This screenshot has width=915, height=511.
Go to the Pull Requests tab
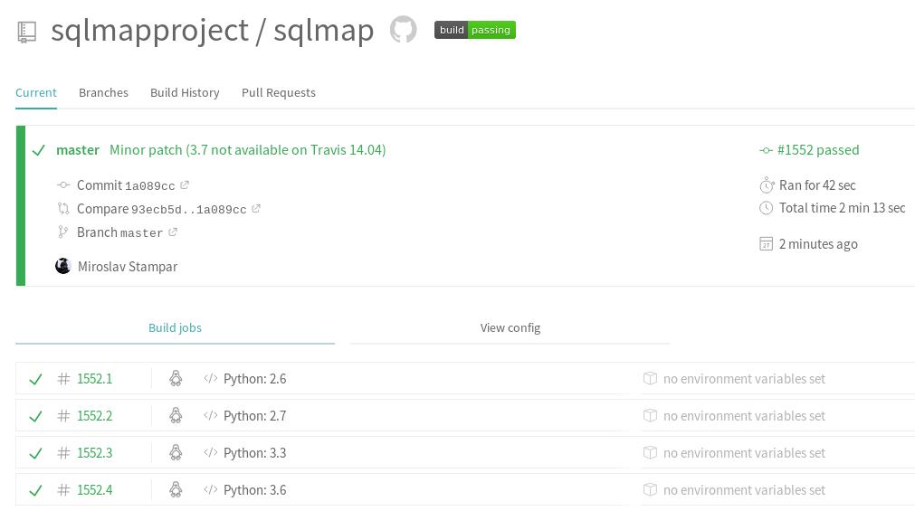coord(279,92)
